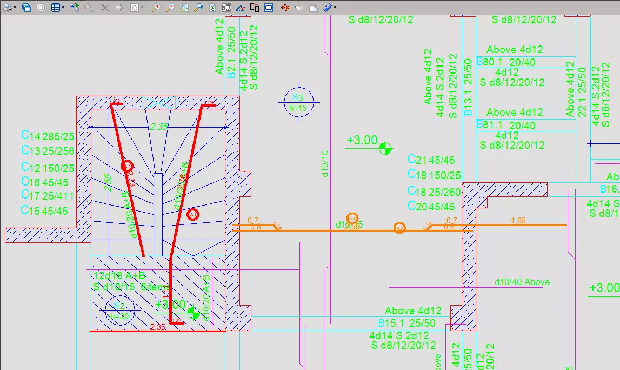The image size is (620, 370).
Task: Click column label C17 25/411
Action: pyautogui.click(x=48, y=195)
